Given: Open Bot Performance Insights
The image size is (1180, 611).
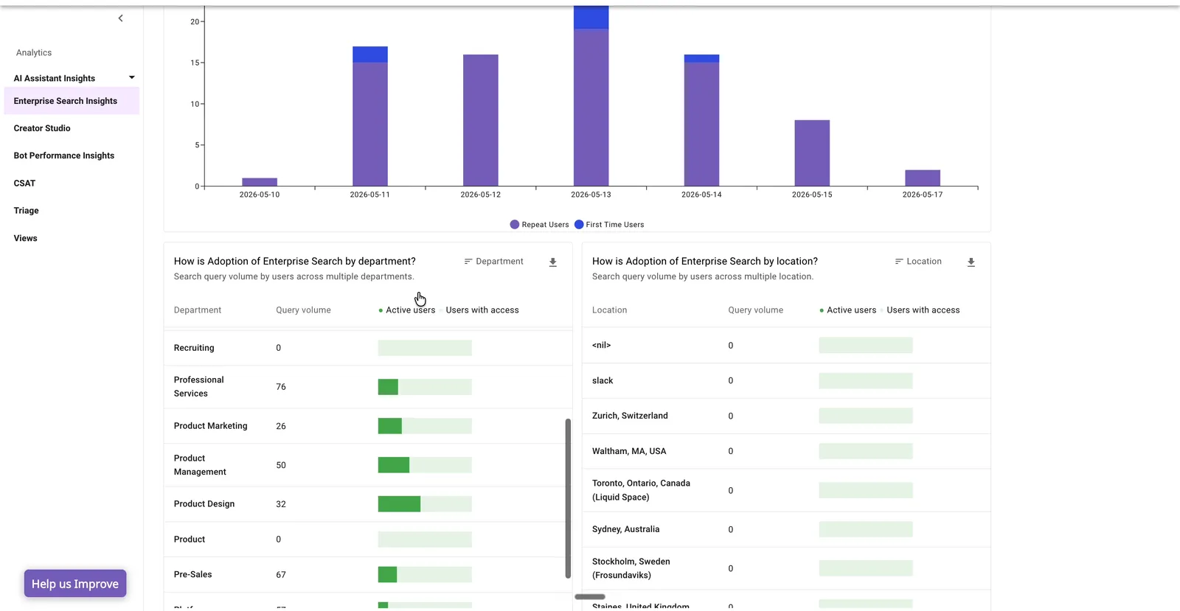Looking at the screenshot, I should (64, 156).
